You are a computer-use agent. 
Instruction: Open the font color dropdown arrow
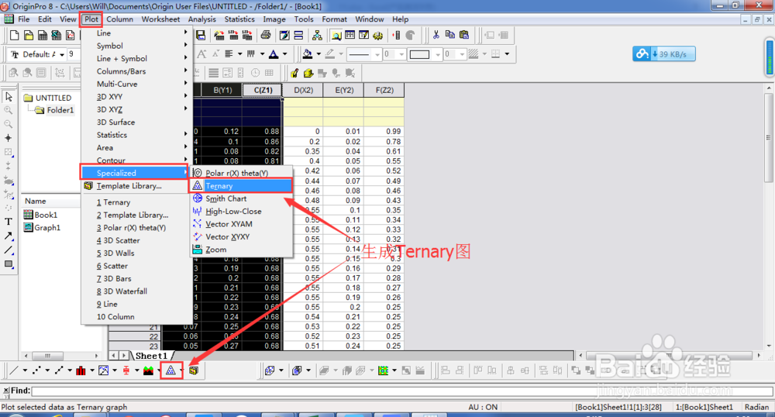[x=284, y=54]
